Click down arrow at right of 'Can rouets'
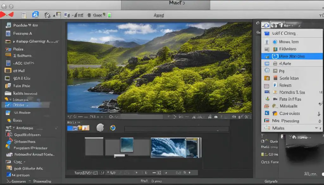 [319, 114]
